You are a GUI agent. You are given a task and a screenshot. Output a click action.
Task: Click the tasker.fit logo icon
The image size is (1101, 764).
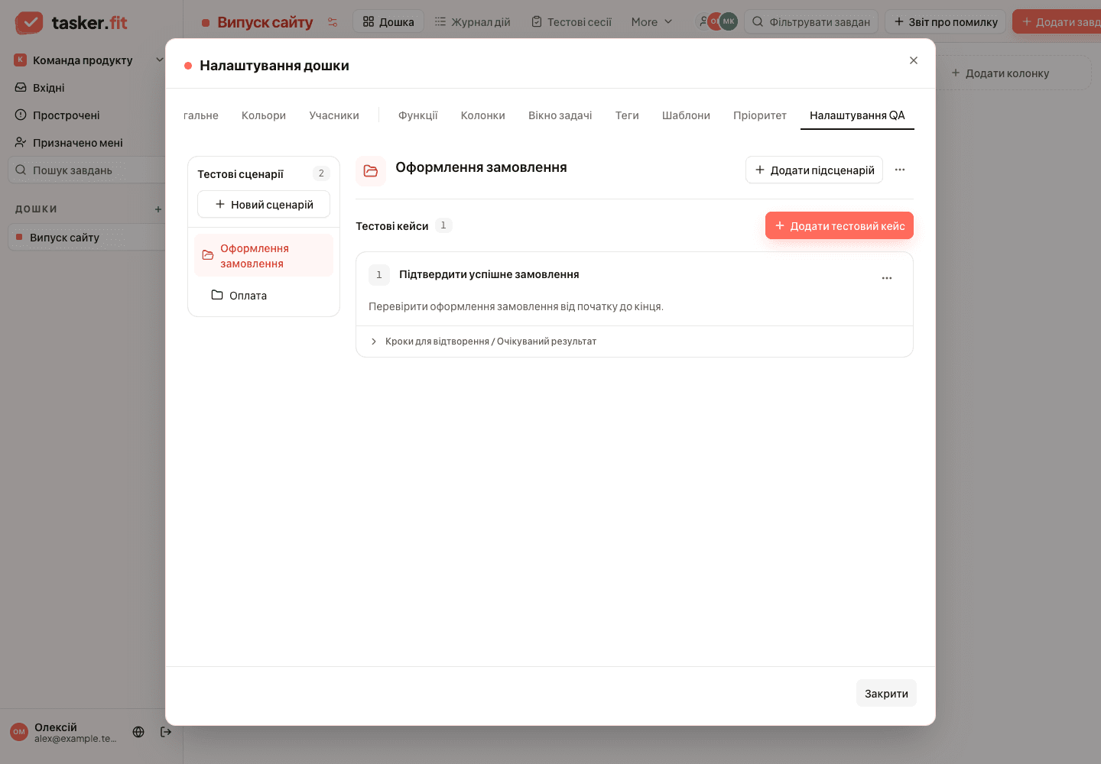click(x=29, y=23)
